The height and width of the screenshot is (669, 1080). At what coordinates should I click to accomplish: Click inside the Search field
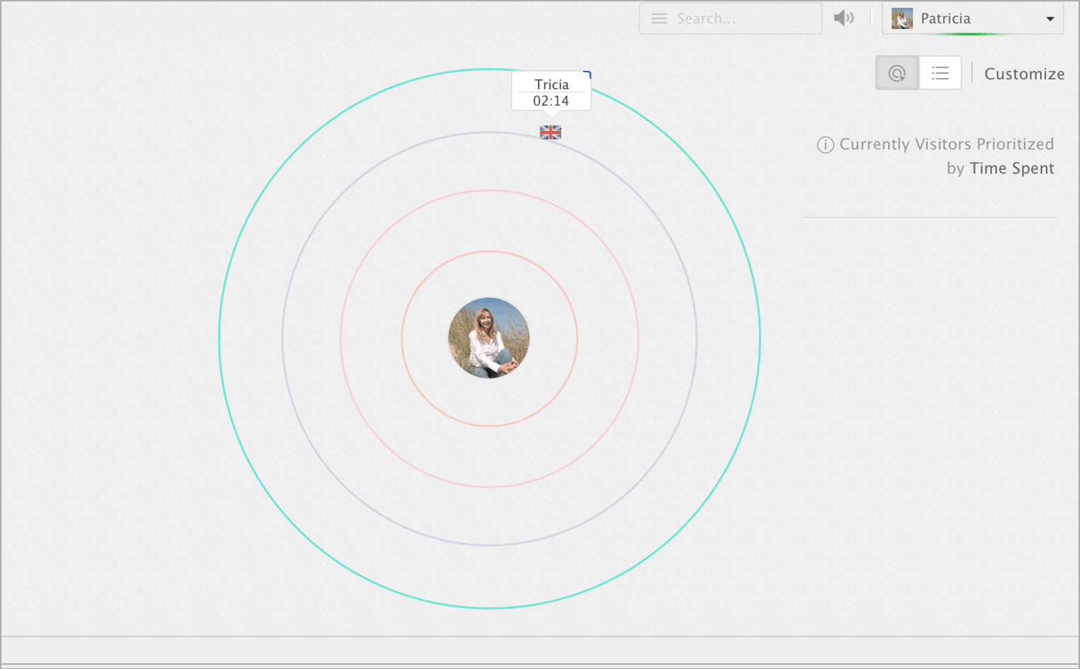click(731, 18)
